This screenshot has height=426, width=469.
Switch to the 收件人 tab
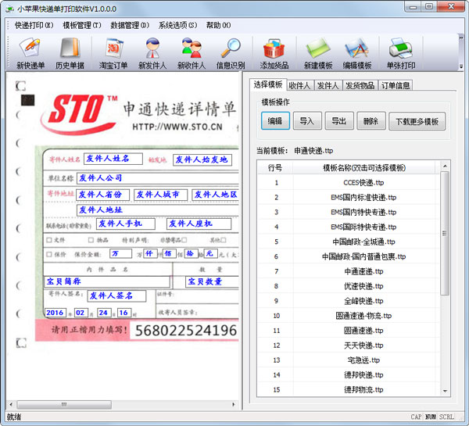[299, 85]
